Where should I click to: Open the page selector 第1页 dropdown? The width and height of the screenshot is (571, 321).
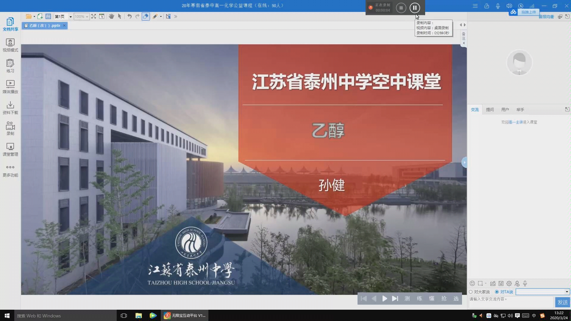(x=71, y=17)
